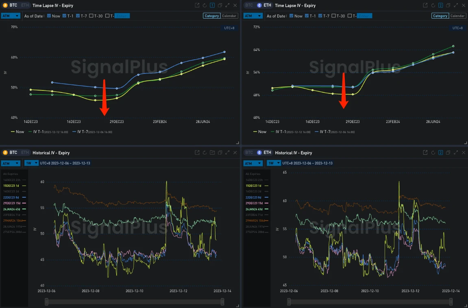The height and width of the screenshot is (308, 468).
Task: Click the "All Expiries" link in BTC Historical IV
Action: [10, 174]
